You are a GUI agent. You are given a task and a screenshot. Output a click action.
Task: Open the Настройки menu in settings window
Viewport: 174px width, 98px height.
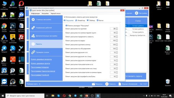point(45,13)
